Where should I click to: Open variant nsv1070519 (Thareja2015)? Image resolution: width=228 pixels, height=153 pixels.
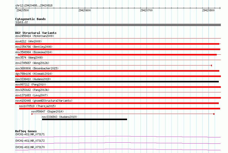pyautogui.click(x=37, y=106)
